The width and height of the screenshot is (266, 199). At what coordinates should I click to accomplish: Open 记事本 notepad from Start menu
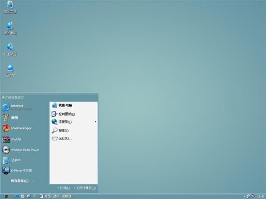click(11, 160)
